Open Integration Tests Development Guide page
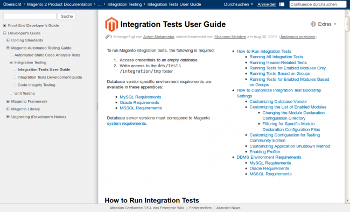350x212 pixels. [50, 77]
